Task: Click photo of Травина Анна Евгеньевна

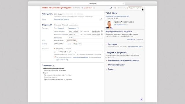Action: [109, 25]
